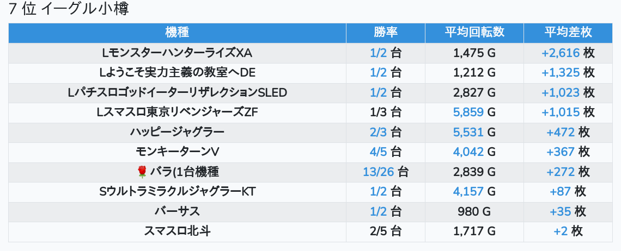621x251 pixels.
Task: Click the 平均差枚 column header
Action: pos(568,33)
